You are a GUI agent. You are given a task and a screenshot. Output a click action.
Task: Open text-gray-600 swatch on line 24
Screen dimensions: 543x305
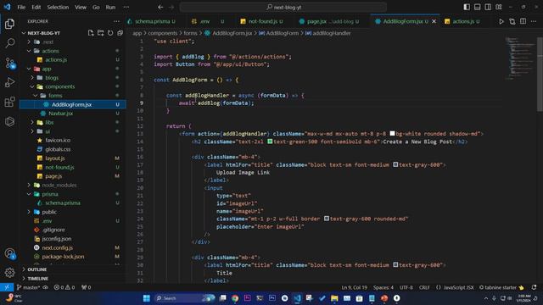pos(326,219)
